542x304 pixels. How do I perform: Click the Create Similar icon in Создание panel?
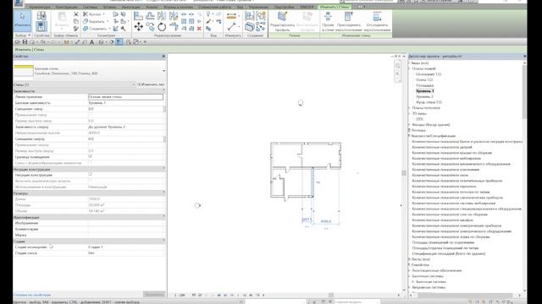tap(261, 16)
